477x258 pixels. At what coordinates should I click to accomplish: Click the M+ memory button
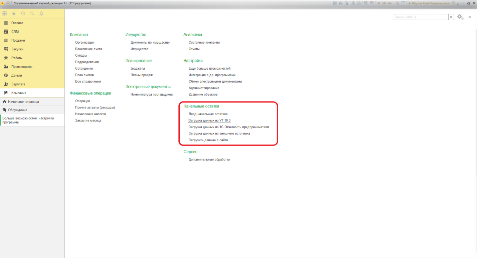click(x=385, y=3)
